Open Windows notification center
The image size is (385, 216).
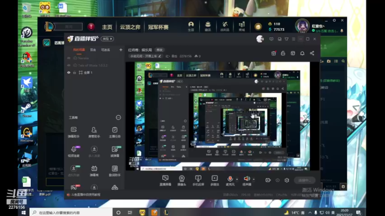pyautogui.click(x=359, y=213)
